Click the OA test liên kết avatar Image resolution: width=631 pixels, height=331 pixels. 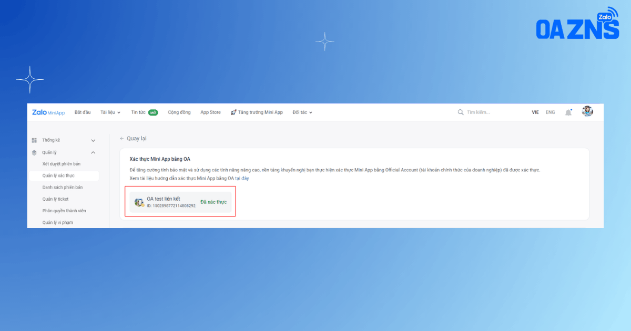139,202
